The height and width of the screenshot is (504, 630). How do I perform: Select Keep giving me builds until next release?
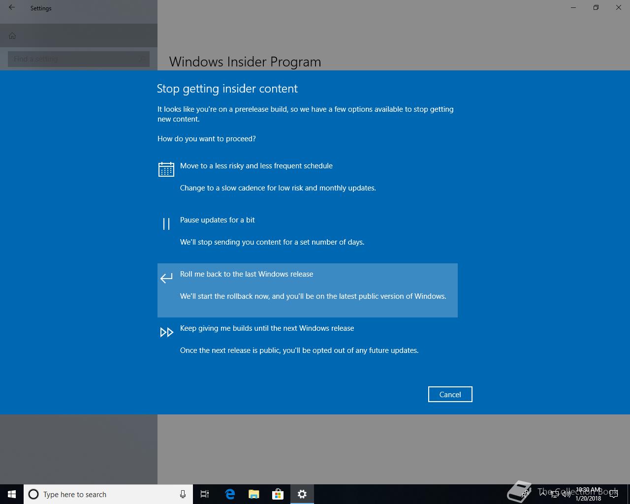[x=308, y=345]
